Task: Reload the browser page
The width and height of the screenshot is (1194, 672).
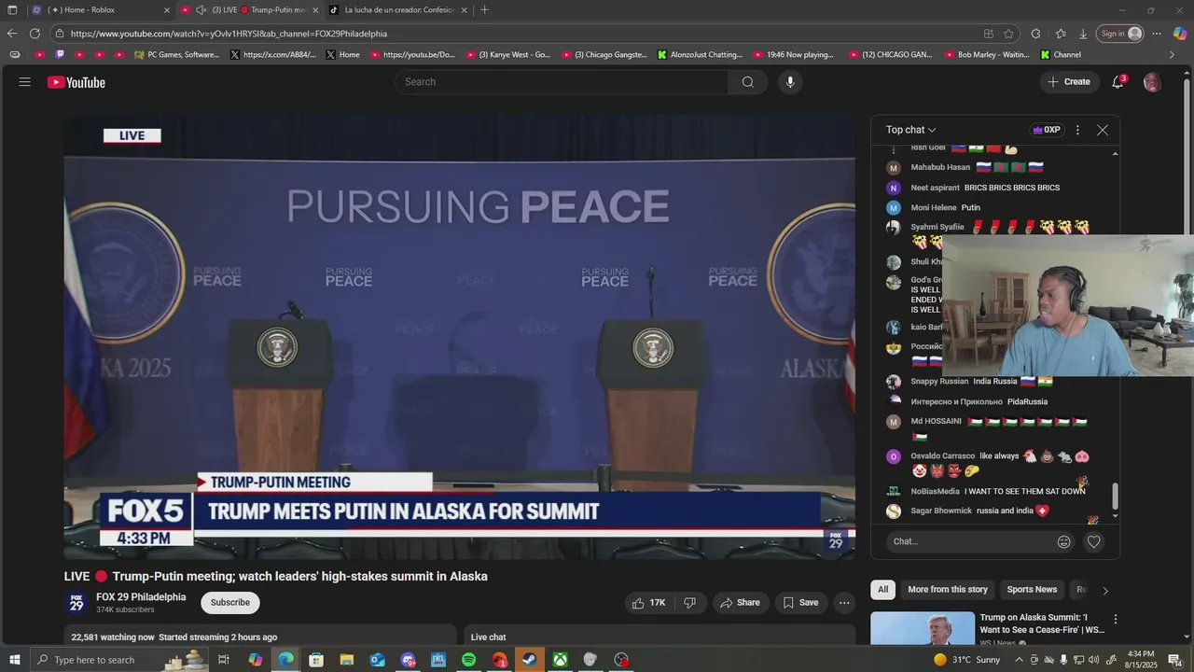Action: point(35,34)
